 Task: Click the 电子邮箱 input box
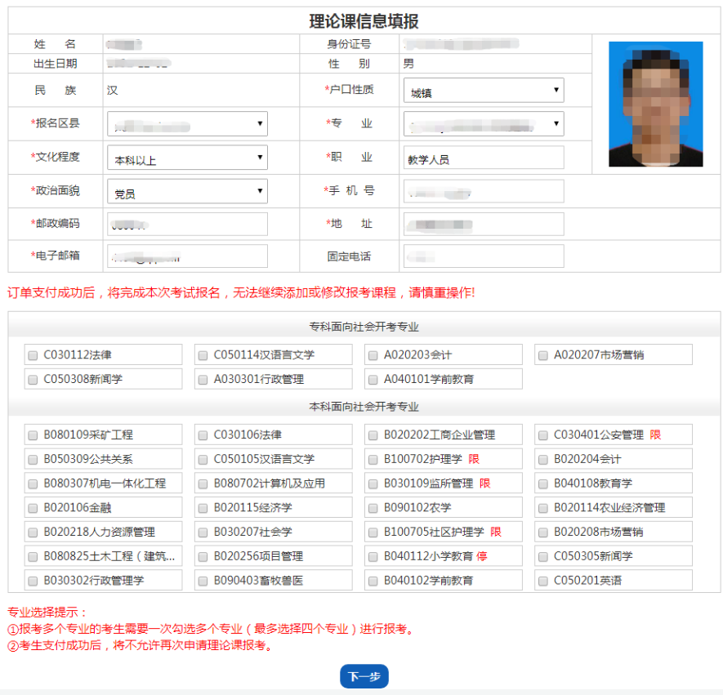click(187, 256)
